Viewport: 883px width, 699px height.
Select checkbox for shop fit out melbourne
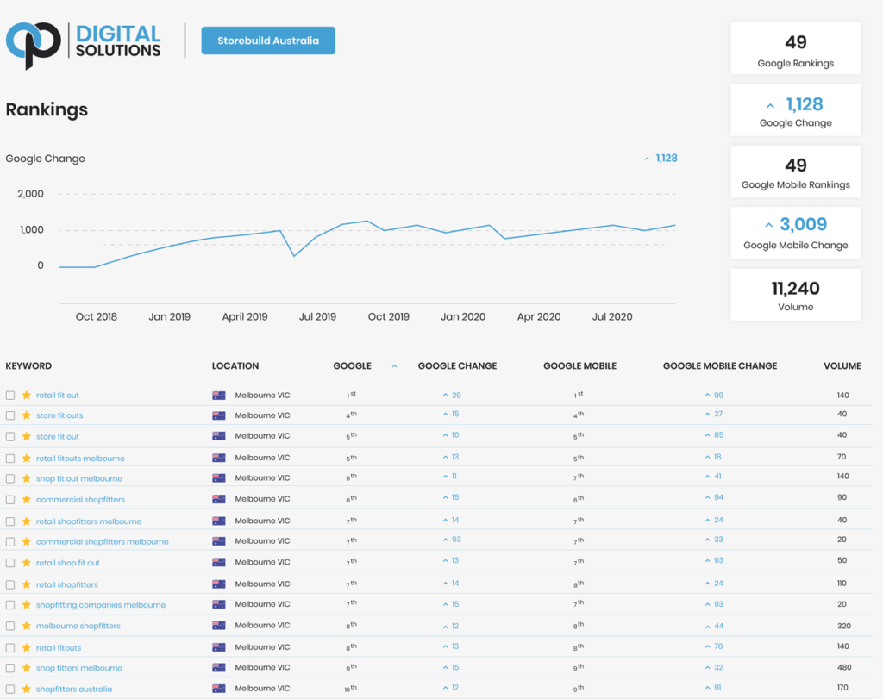[x=10, y=479]
